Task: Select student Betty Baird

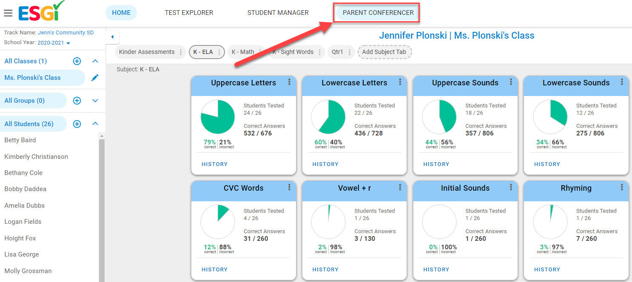Action: [x=20, y=140]
